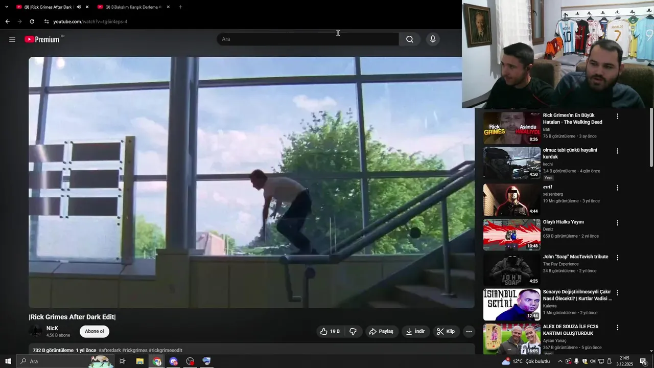Open ALEX DE SOUZA İLE FC26 video title
This screenshot has height=368, width=654.
(x=571, y=330)
